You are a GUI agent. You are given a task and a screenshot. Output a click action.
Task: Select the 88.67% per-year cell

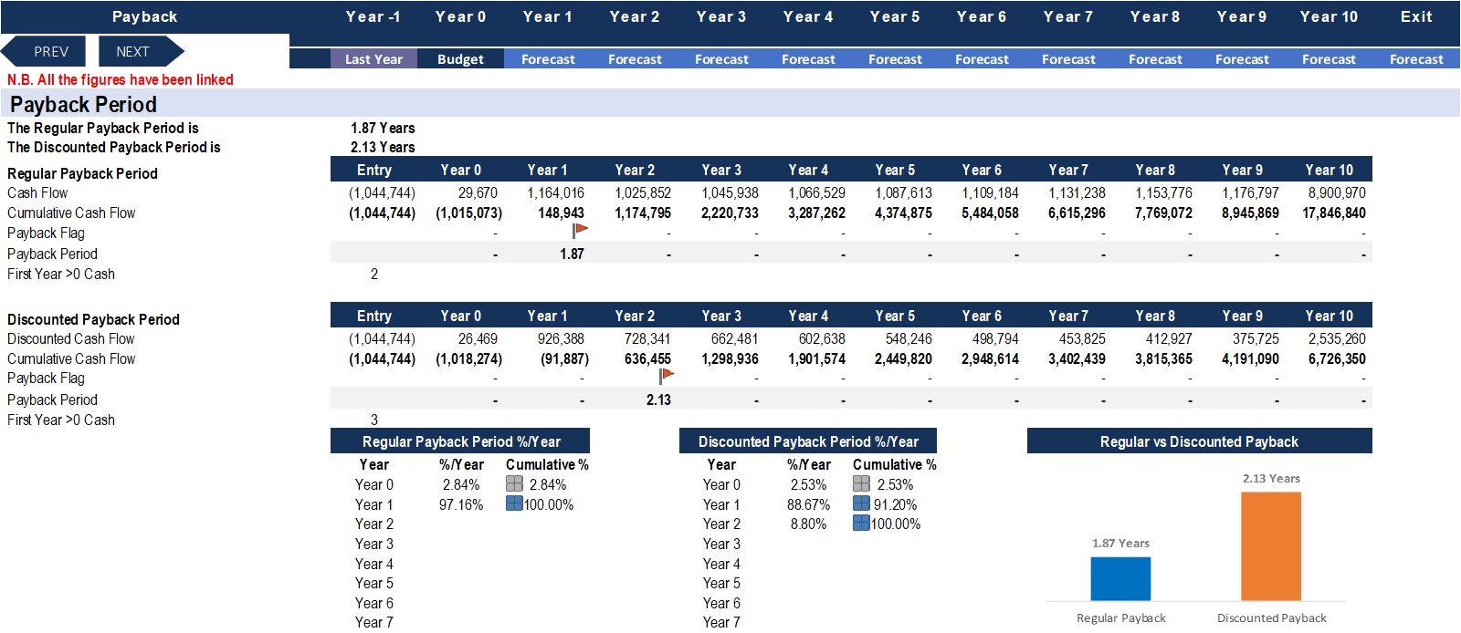(808, 504)
